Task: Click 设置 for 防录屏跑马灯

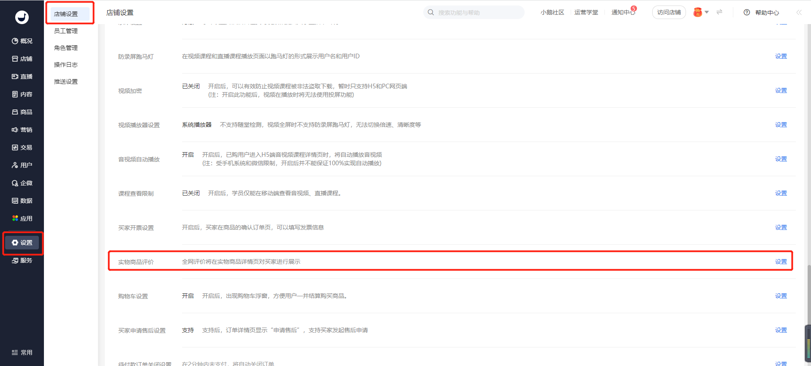Action: click(x=781, y=56)
